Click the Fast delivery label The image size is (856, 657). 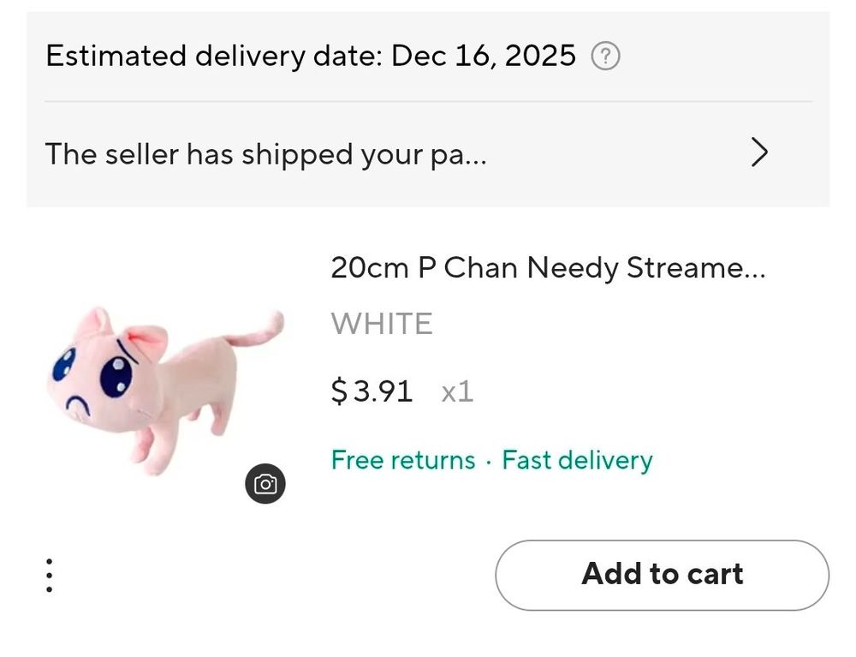[x=577, y=460]
